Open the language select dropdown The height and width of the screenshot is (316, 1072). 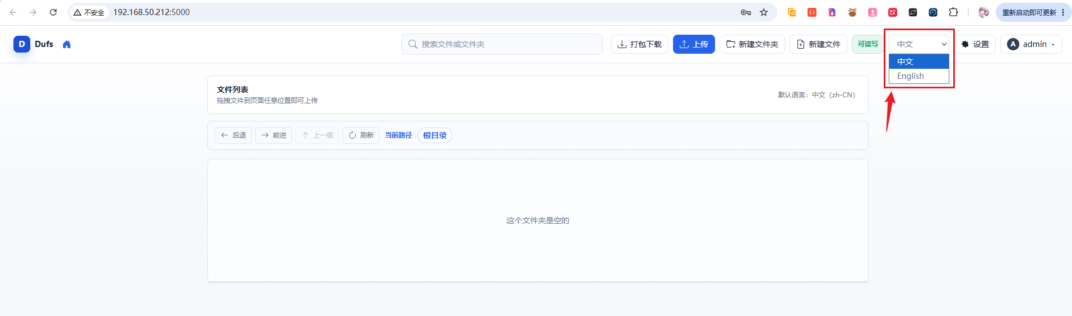pyautogui.click(x=919, y=44)
